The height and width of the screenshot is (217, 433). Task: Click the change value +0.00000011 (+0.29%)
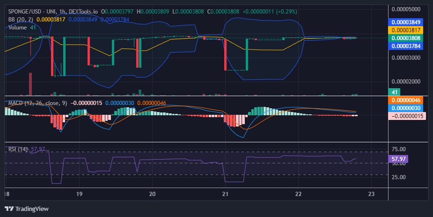pos(270,12)
